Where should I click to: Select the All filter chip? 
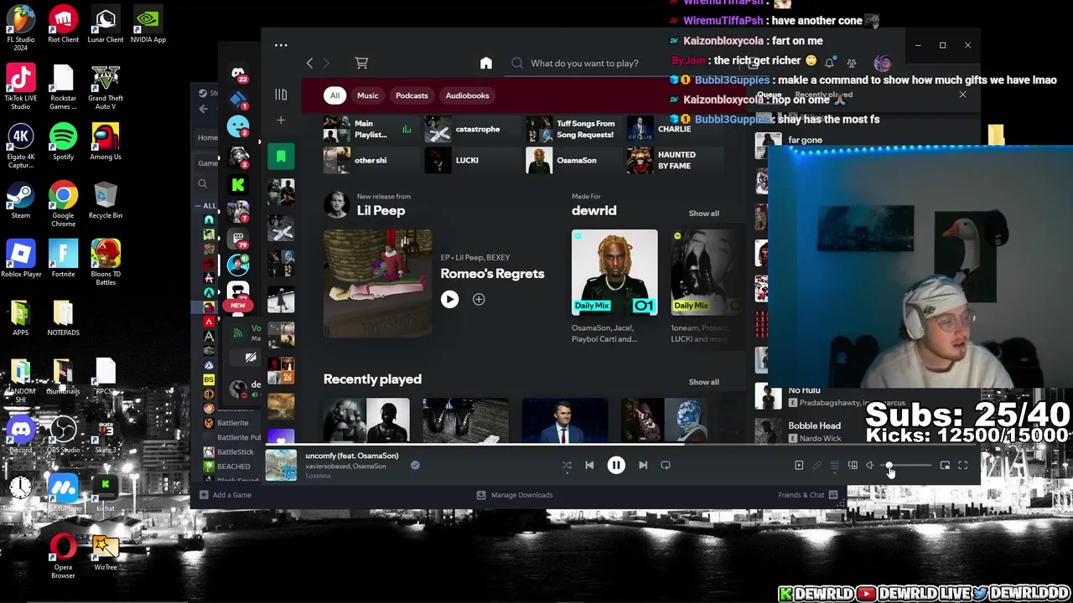pos(334,95)
